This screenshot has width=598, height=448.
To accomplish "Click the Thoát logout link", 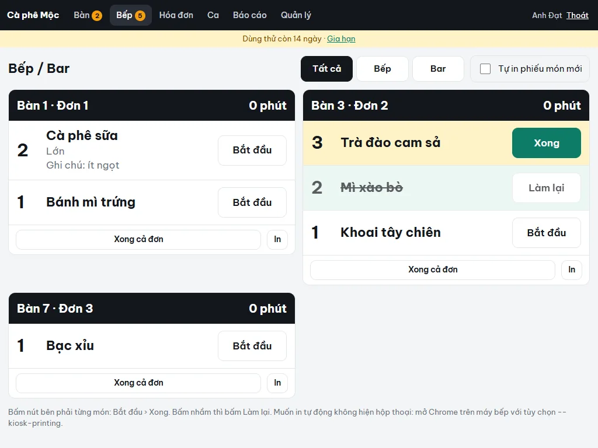I will [x=578, y=15].
